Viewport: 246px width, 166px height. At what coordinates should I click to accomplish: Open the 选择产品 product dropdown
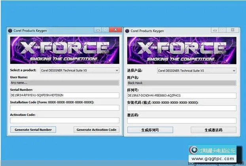[x=197, y=71]
